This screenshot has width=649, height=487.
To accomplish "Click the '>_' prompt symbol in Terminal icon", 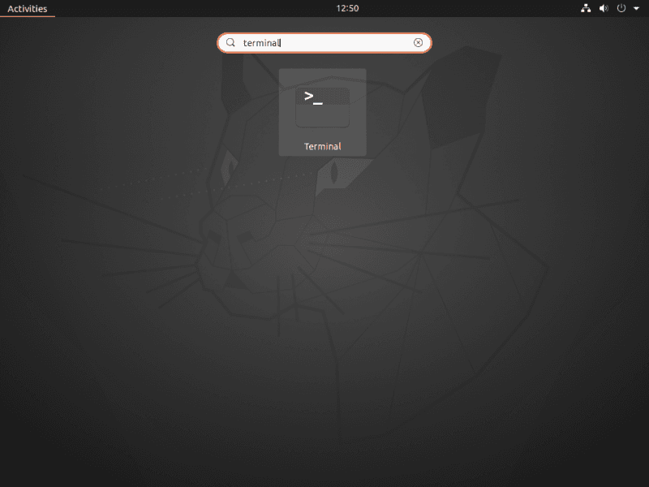I will point(313,97).
